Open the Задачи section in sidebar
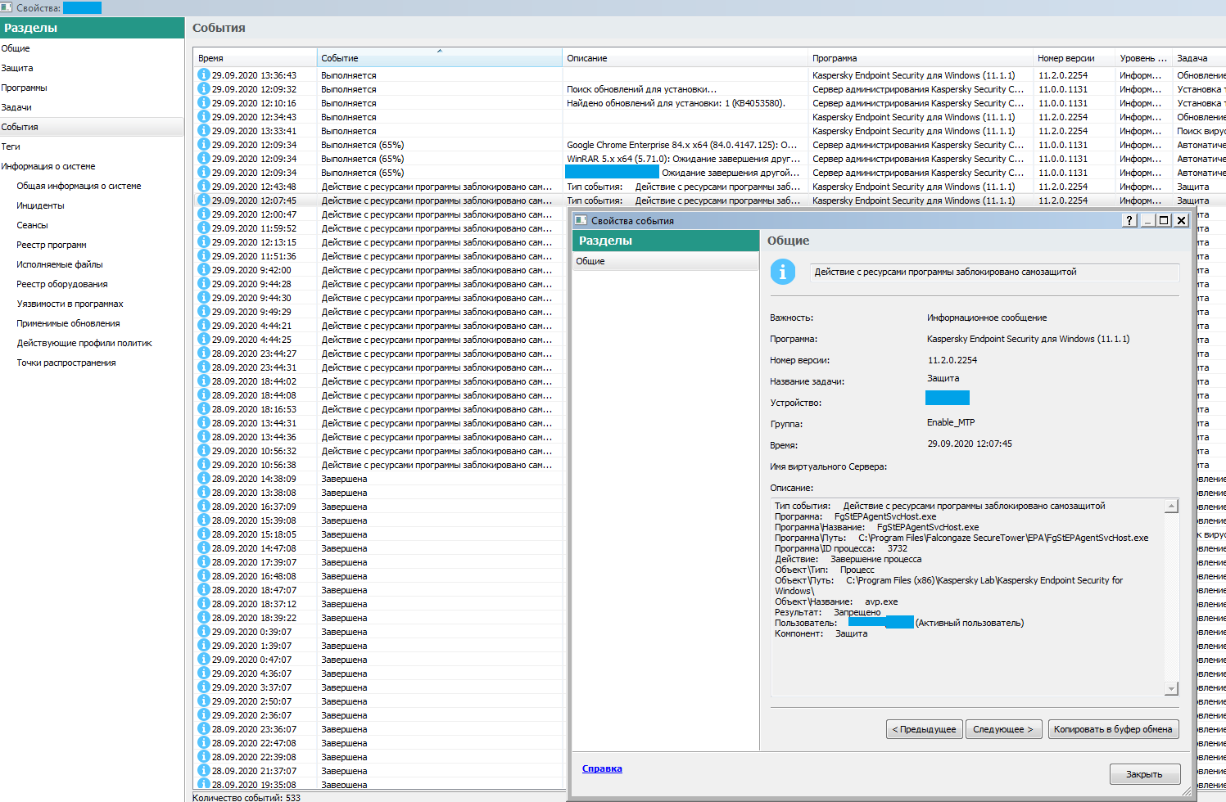The width and height of the screenshot is (1226, 802). (x=16, y=107)
